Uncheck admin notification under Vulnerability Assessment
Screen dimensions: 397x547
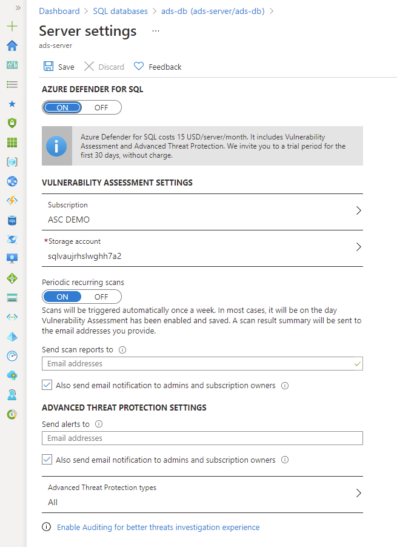[47, 385]
